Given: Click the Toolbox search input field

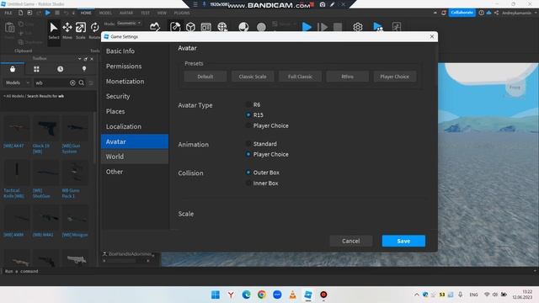Looking at the screenshot, I should click(x=51, y=82).
